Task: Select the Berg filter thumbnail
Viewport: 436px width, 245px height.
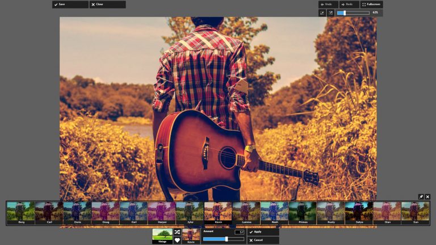Action: pyautogui.click(x=21, y=213)
